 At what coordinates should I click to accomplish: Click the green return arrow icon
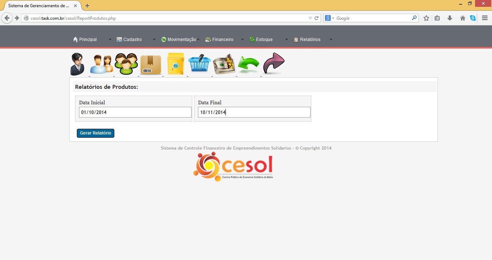pyautogui.click(x=249, y=65)
